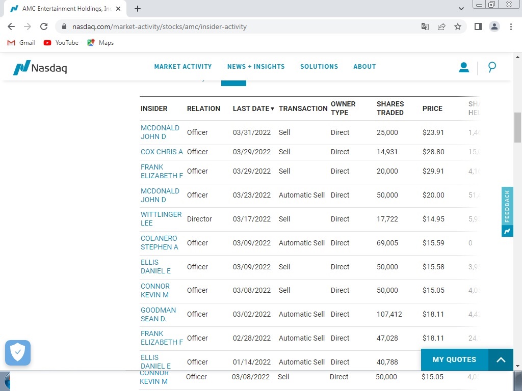Select the $14.95 price cell

pos(433,219)
